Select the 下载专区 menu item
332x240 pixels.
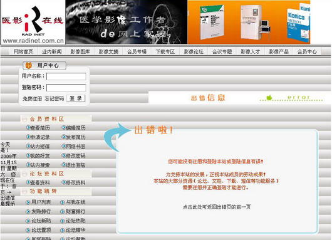point(165,51)
